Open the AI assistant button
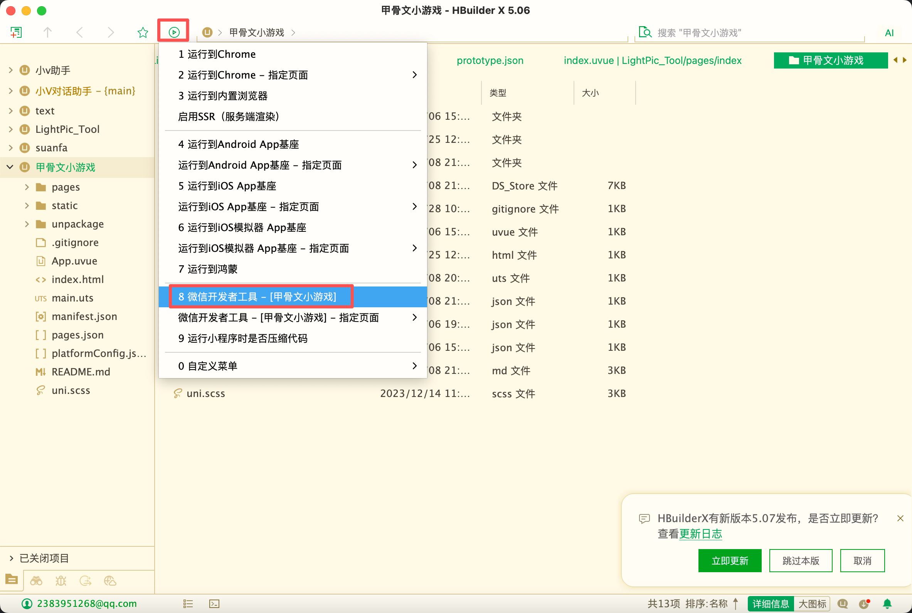The width and height of the screenshot is (912, 613). [x=889, y=33]
